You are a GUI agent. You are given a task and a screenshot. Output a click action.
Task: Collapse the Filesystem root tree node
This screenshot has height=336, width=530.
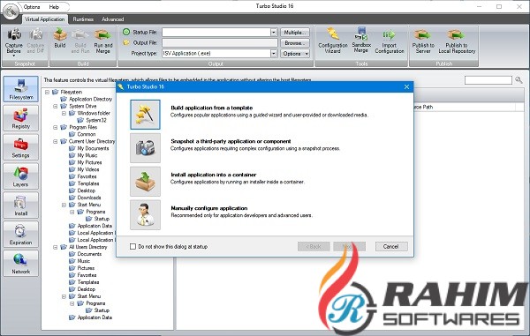(48, 92)
